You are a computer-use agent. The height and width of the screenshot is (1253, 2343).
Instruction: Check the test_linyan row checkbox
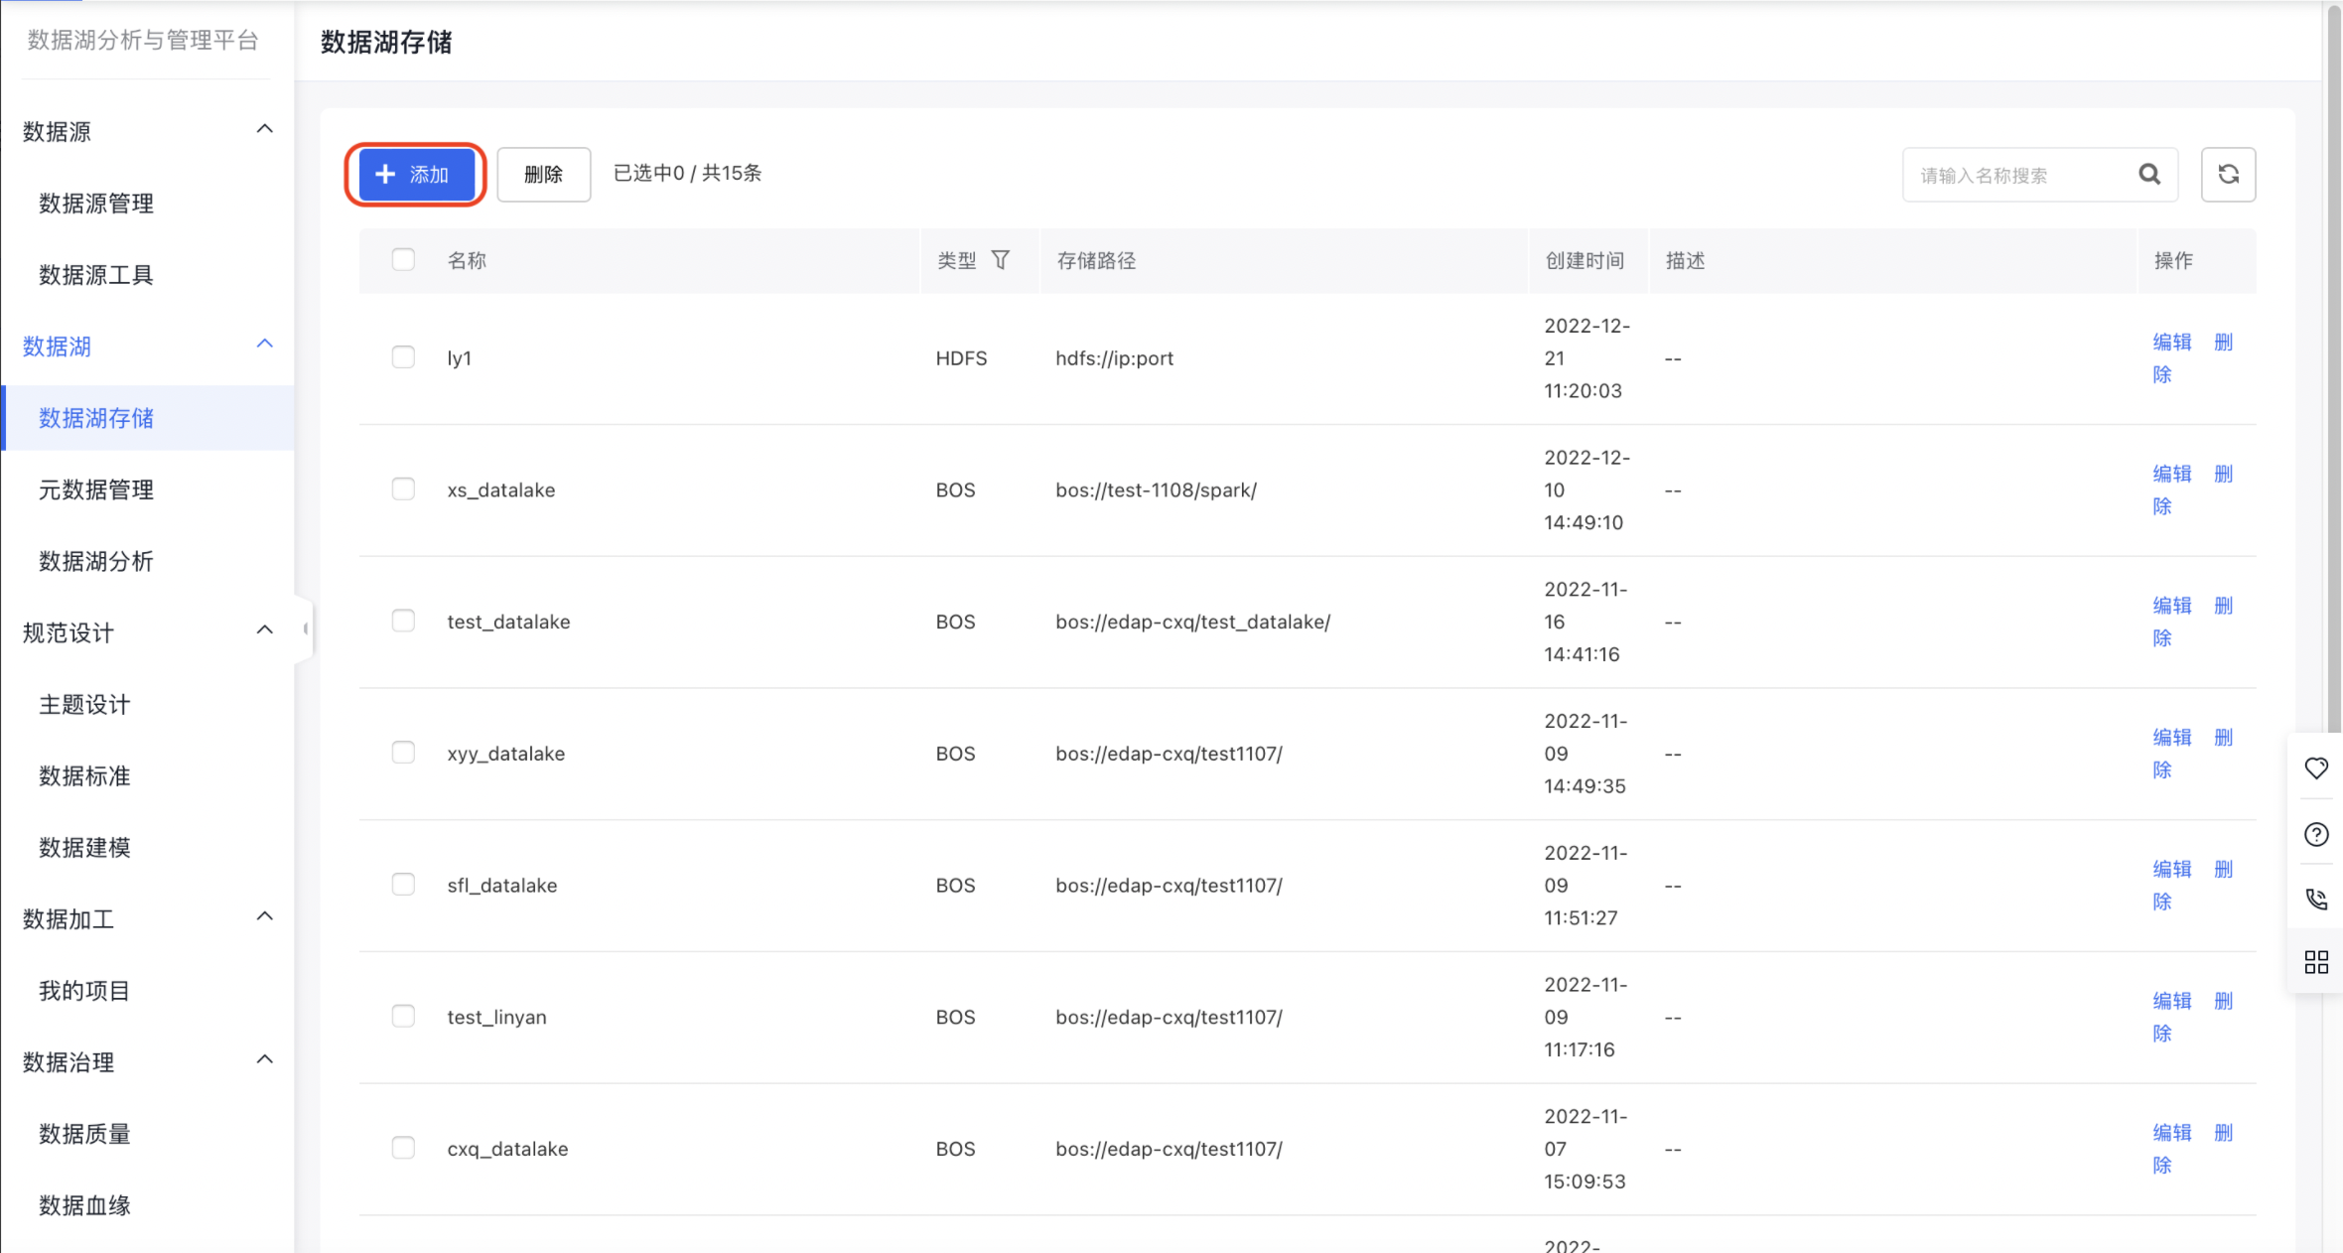[403, 1017]
